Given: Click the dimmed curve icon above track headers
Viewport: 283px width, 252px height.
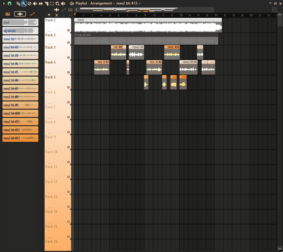Looking at the screenshot, I should coord(64,15).
